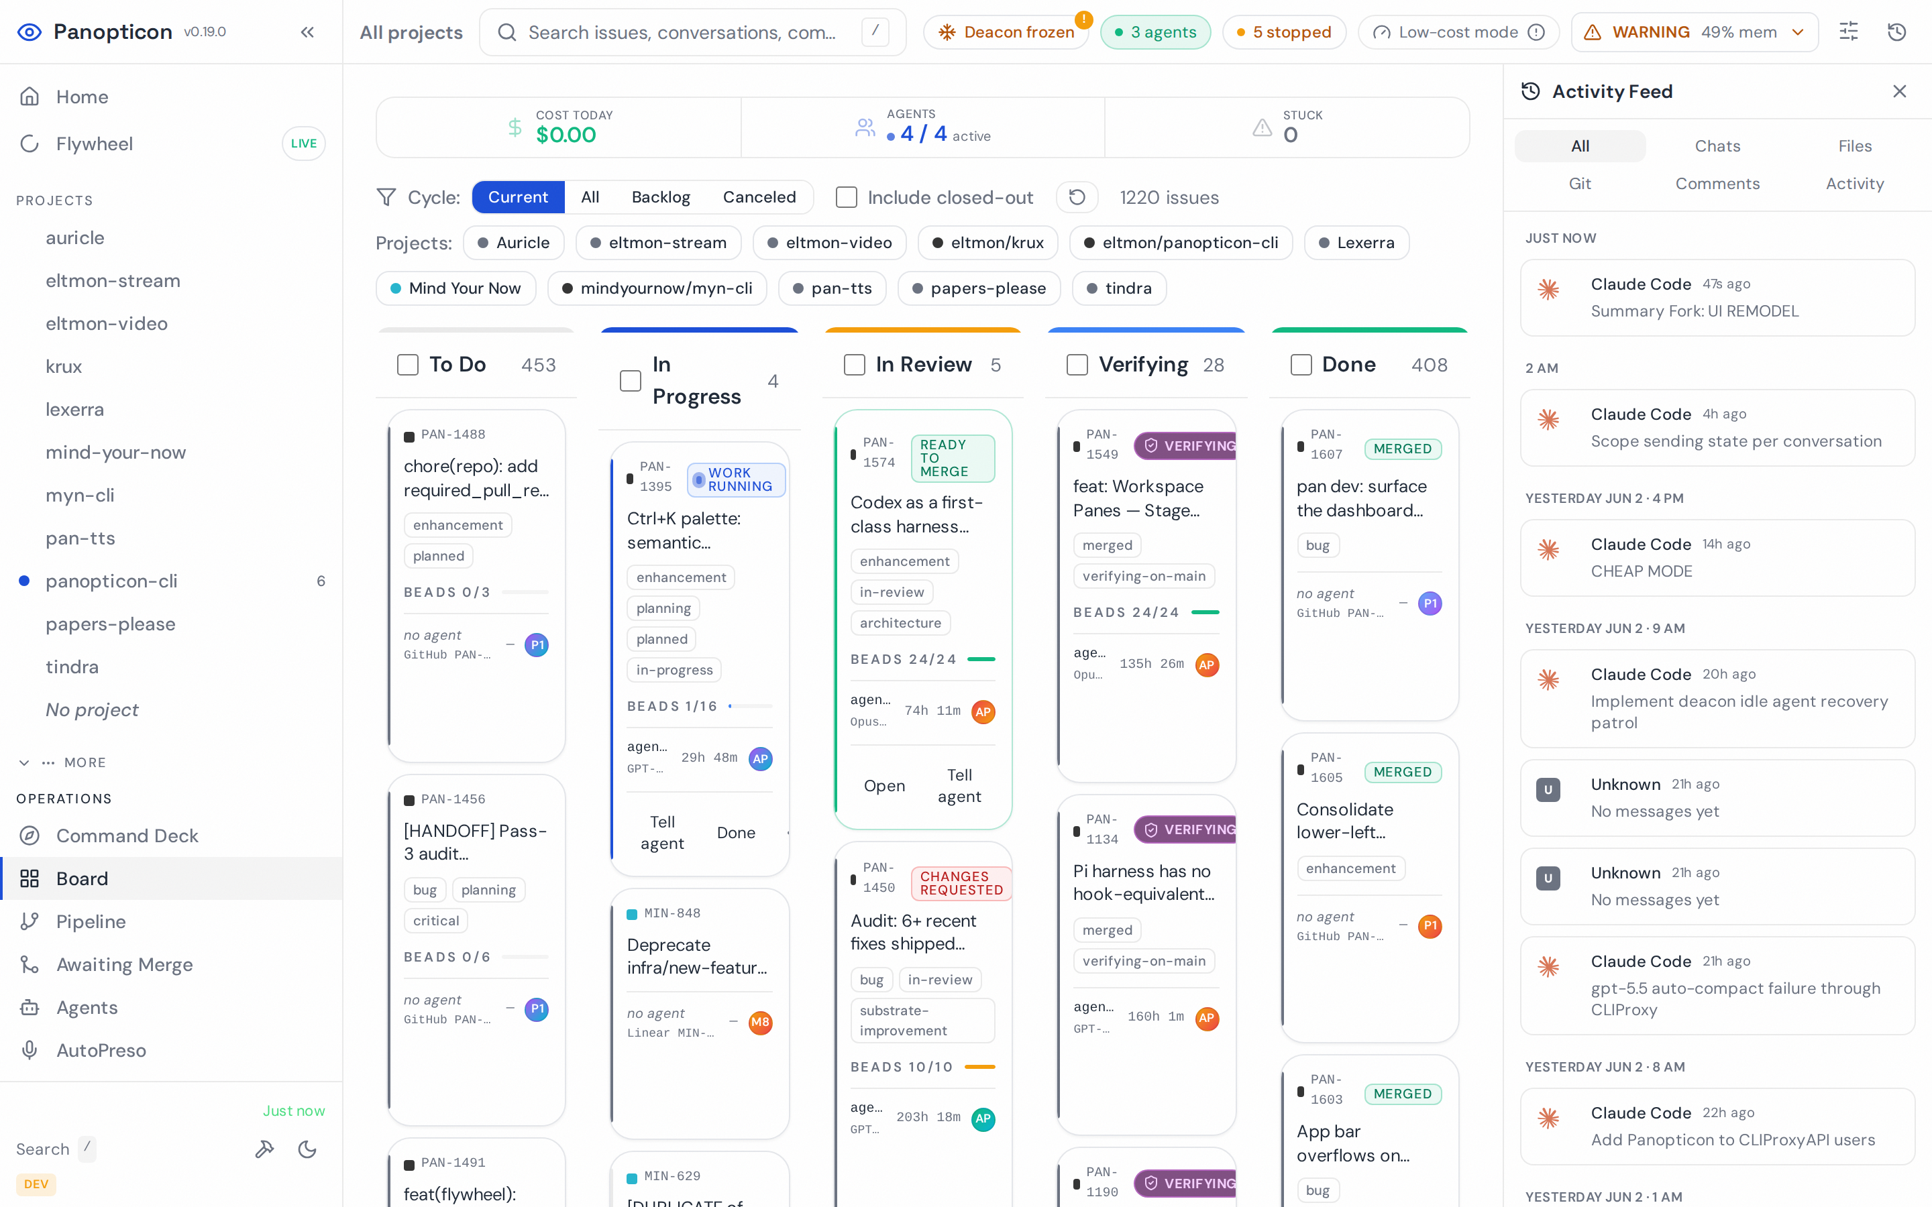The image size is (1932, 1207).
Task: Expand the MORE section in sidebar
Action: (x=62, y=762)
